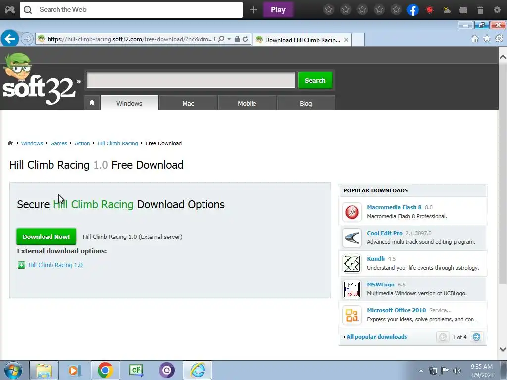
Task: Click the Download Now! button
Action: 46,237
